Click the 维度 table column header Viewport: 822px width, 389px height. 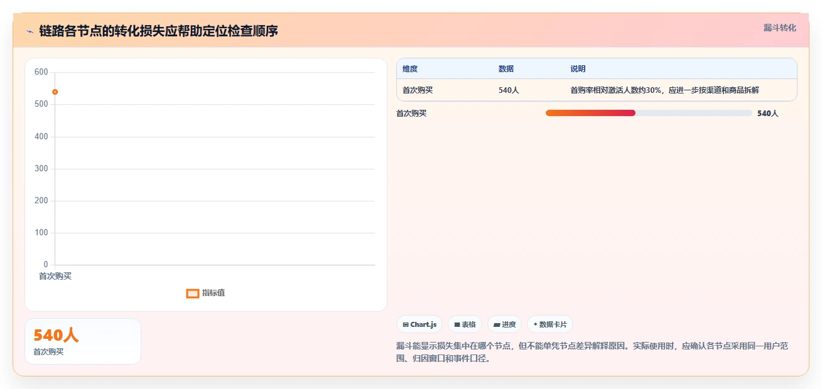410,69
